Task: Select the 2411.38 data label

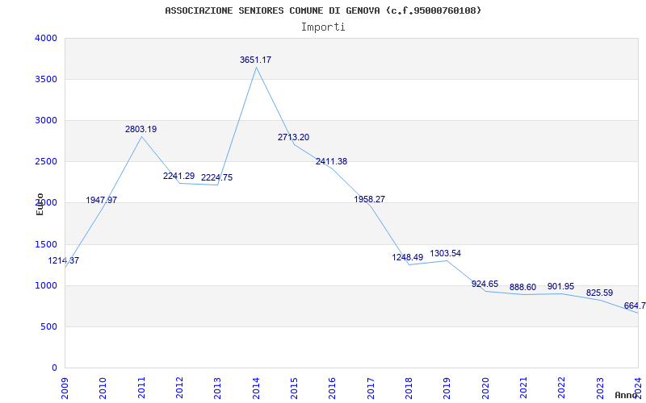Action: click(331, 162)
